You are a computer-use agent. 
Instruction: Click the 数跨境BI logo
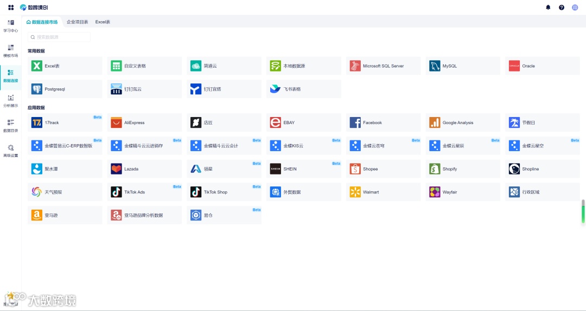pos(34,7)
